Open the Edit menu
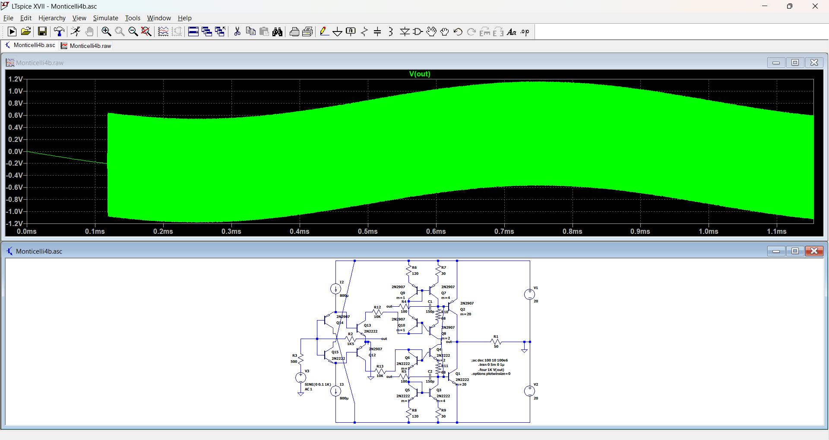The image size is (829, 440). pyautogui.click(x=26, y=18)
